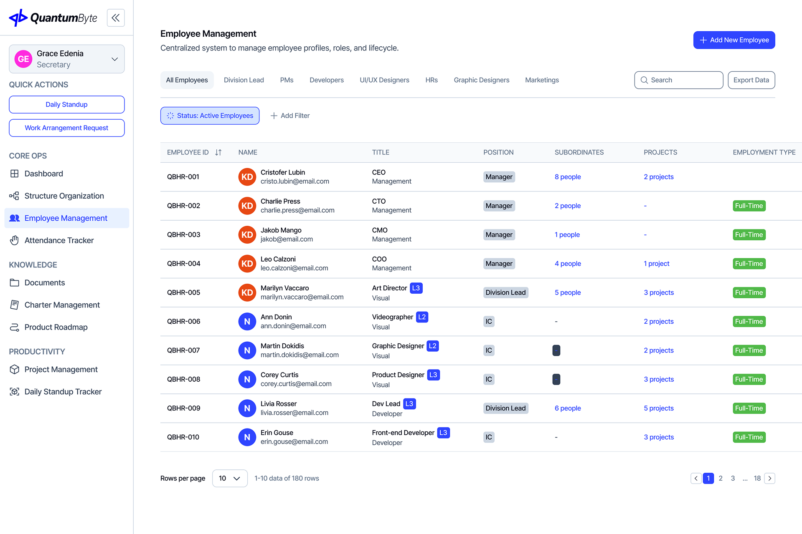The width and height of the screenshot is (802, 534).
Task: Sort table by Employee ID arrows
Action: click(218, 152)
